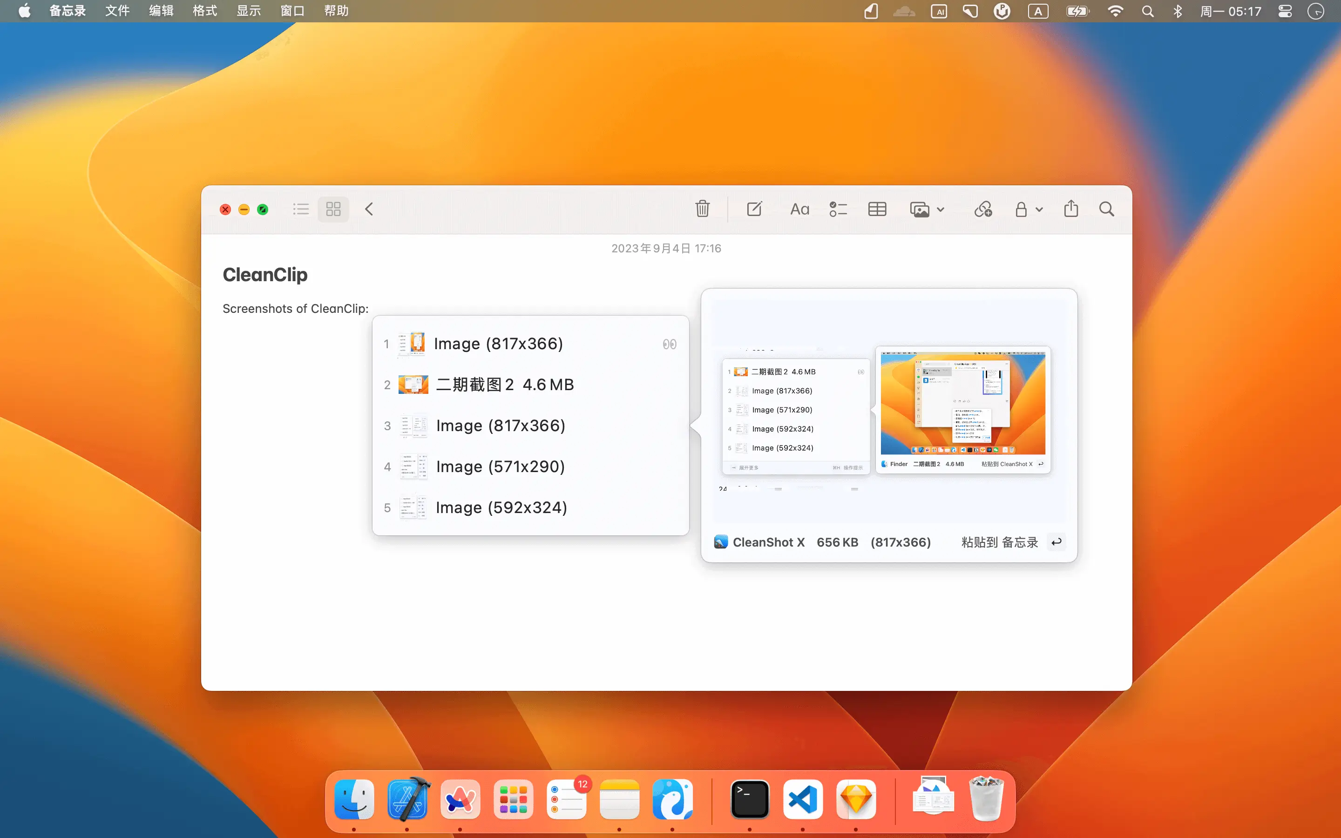
Task: Delete the note with trash icon
Action: pyautogui.click(x=702, y=209)
